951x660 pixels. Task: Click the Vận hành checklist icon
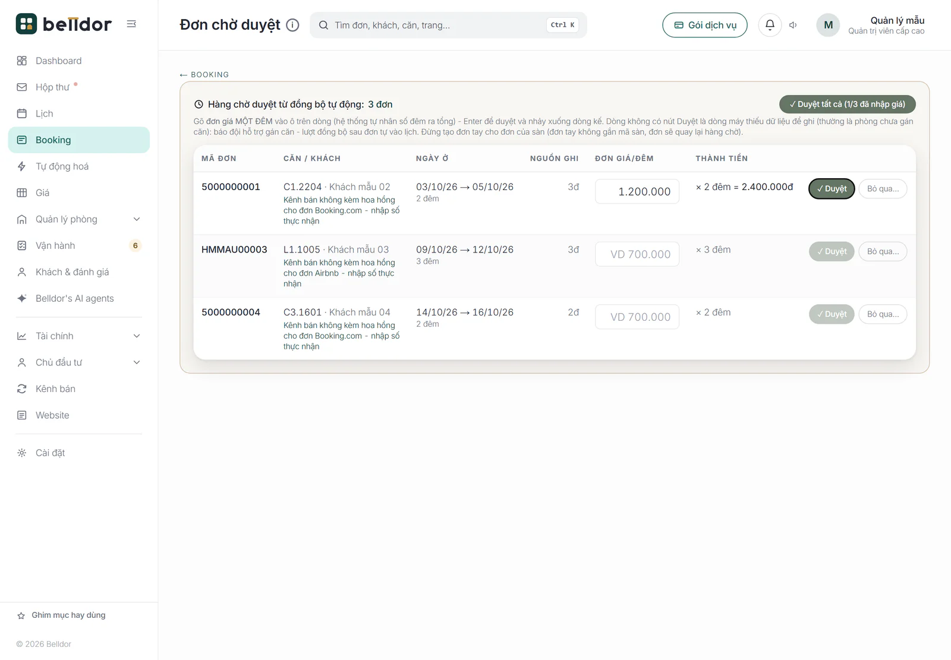coord(22,245)
